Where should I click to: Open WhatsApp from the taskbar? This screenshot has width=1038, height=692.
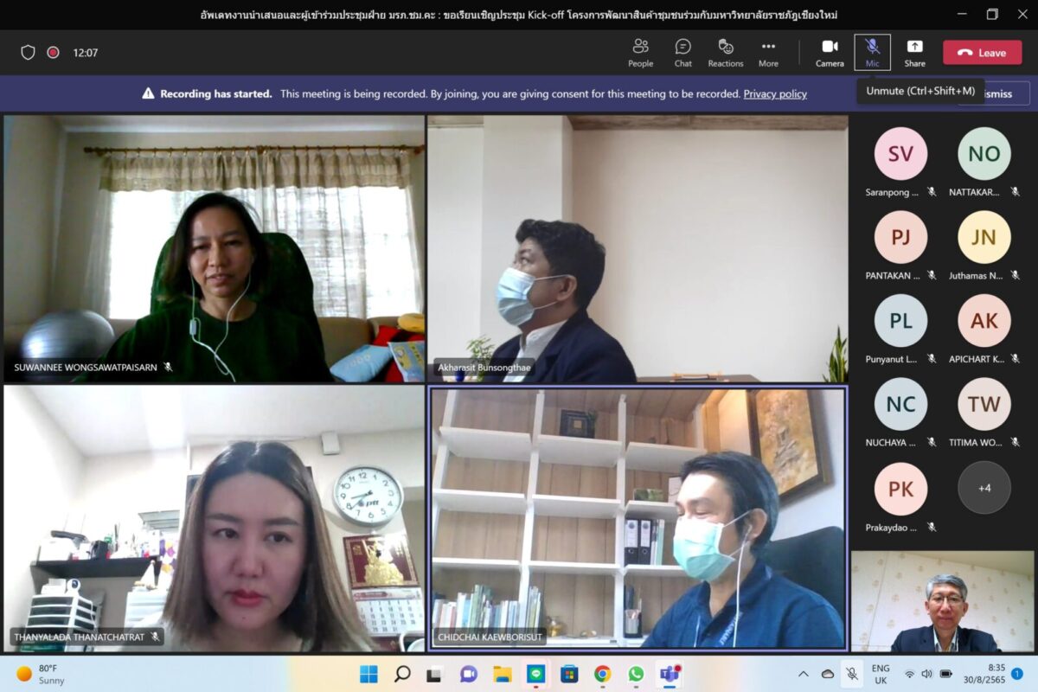636,674
